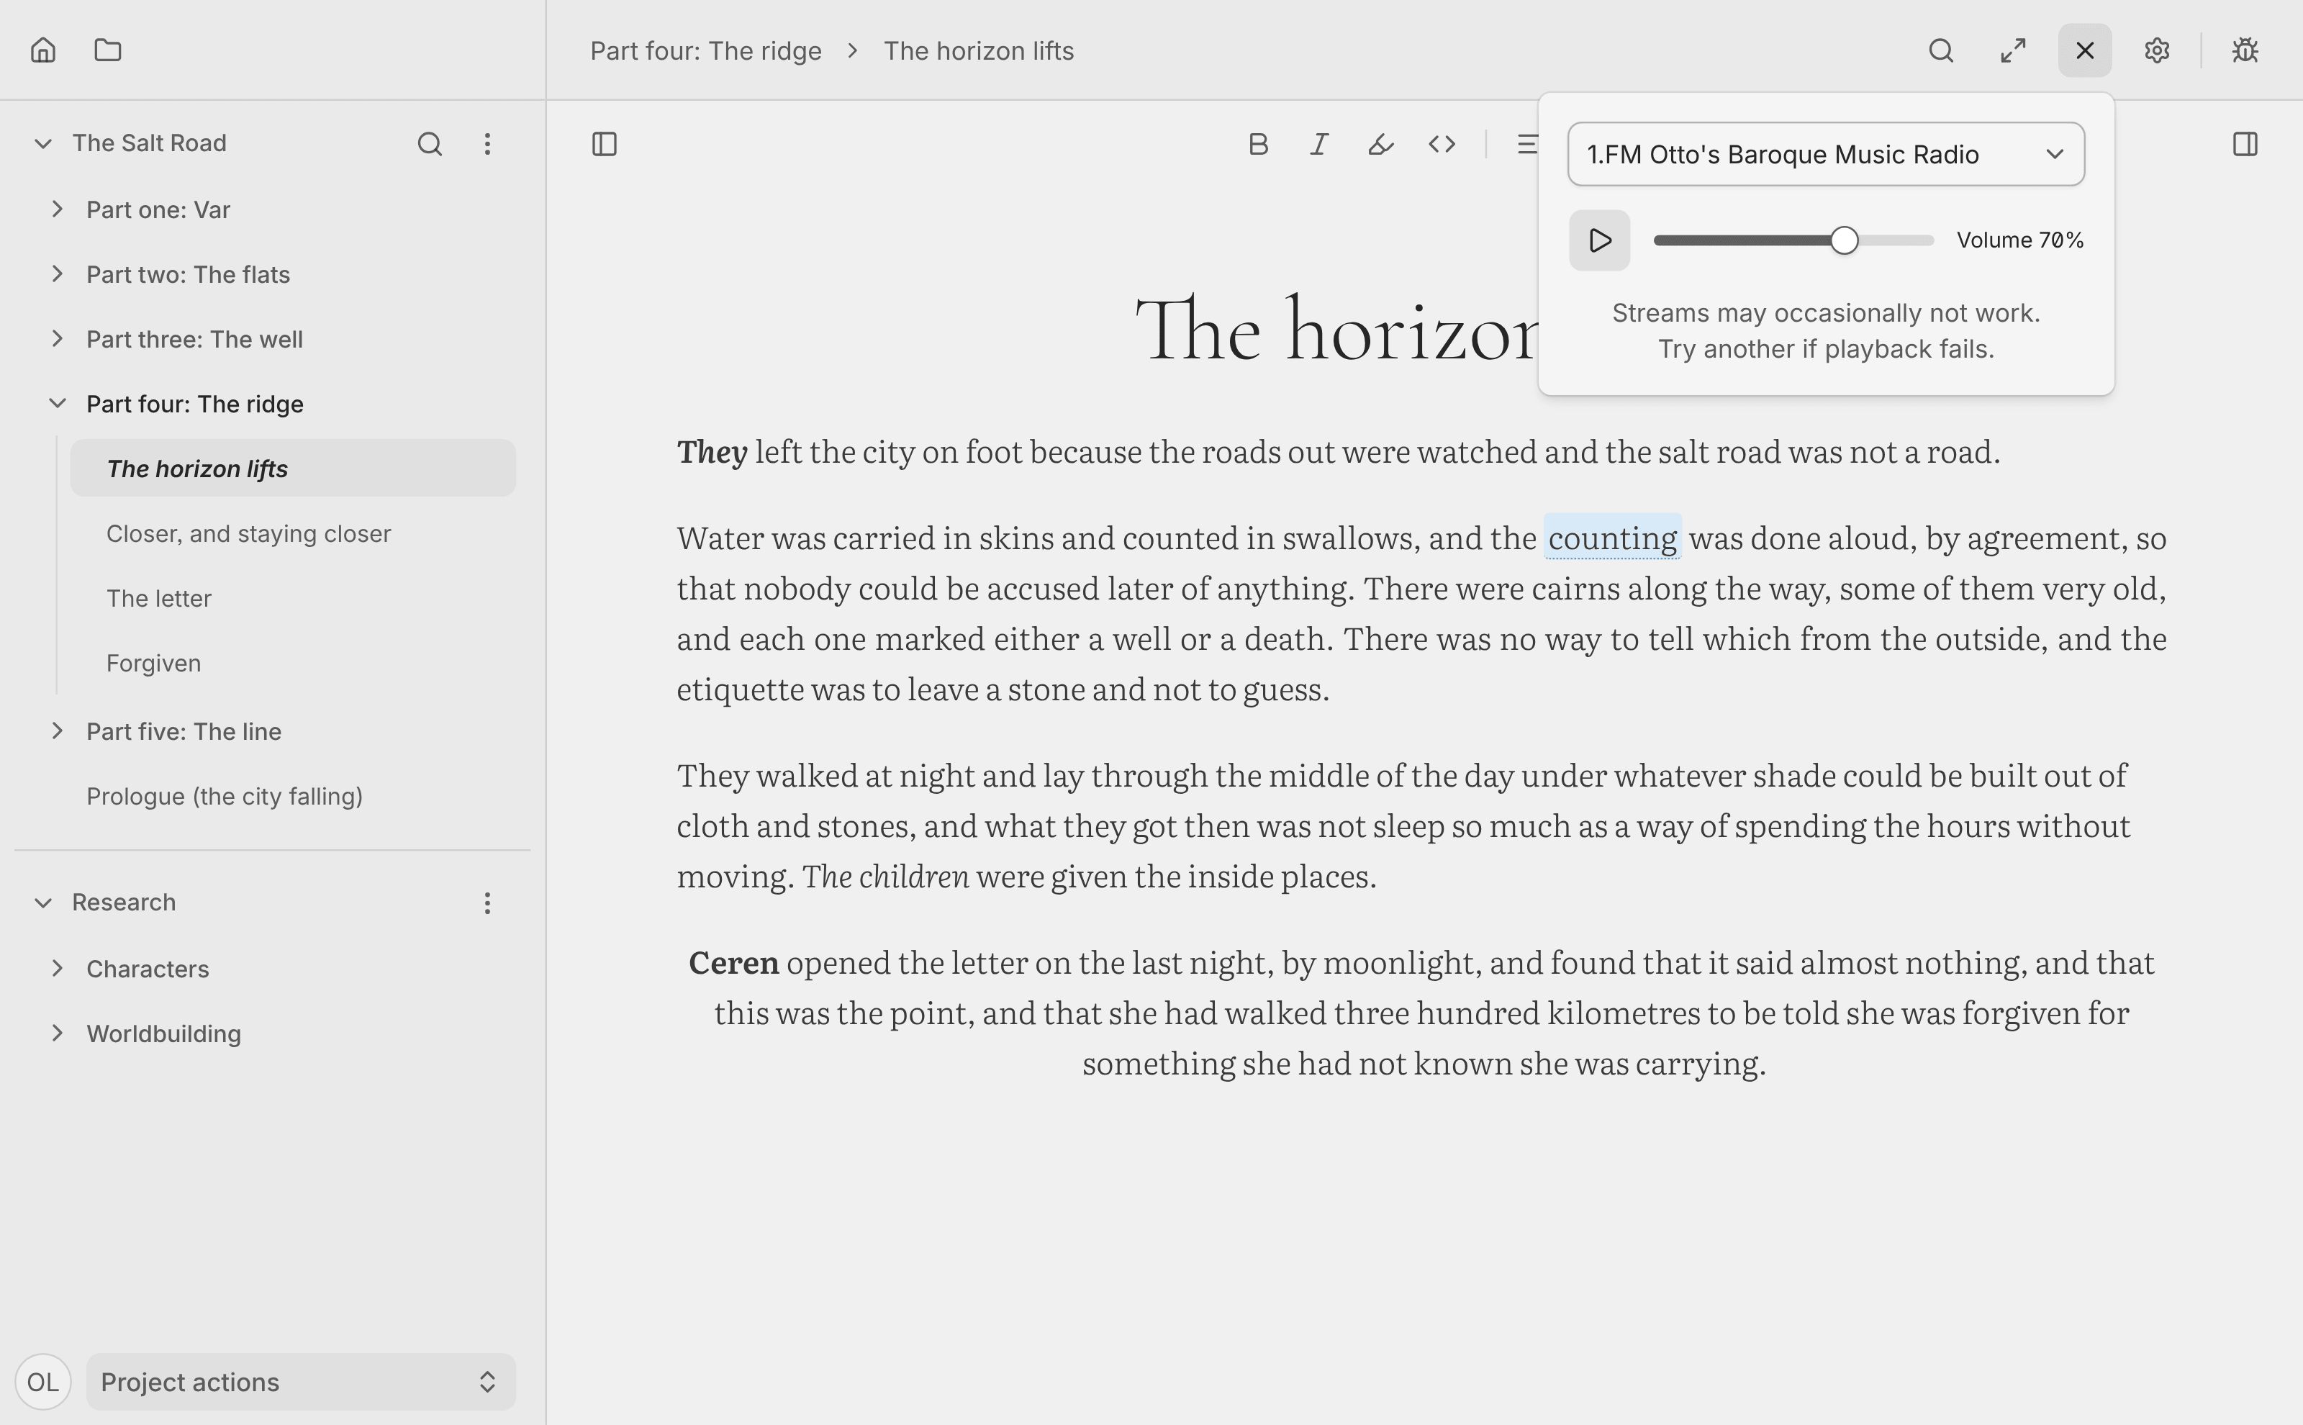The height and width of the screenshot is (1425, 2303).
Task: Toggle the right sidebar panel
Action: (x=2245, y=144)
